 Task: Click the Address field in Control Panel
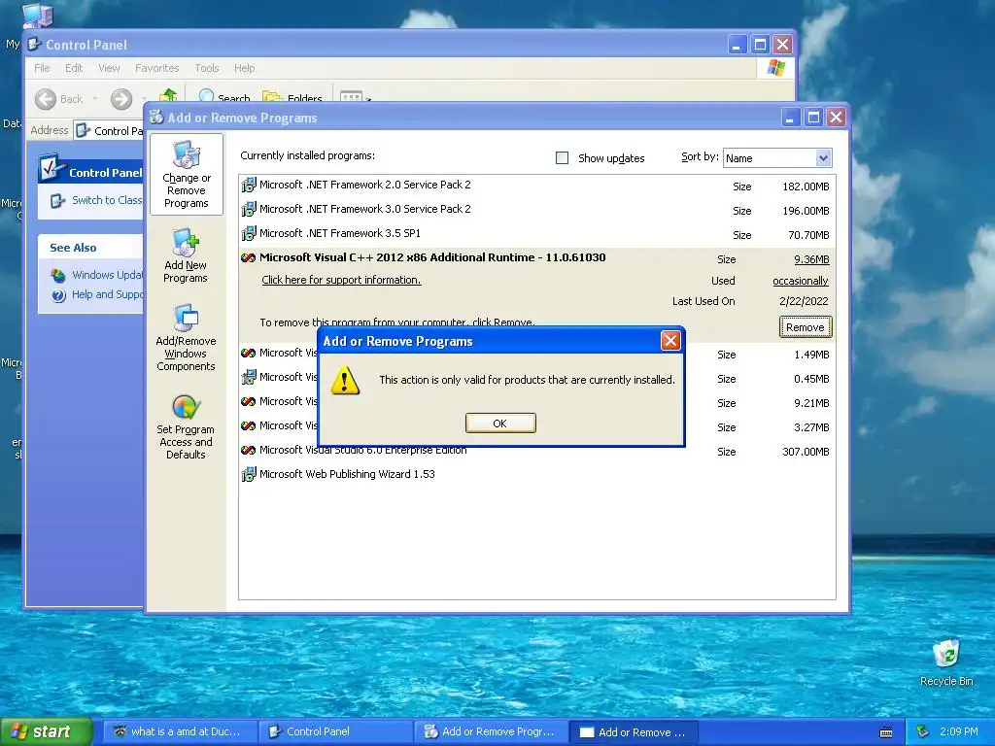(109, 131)
